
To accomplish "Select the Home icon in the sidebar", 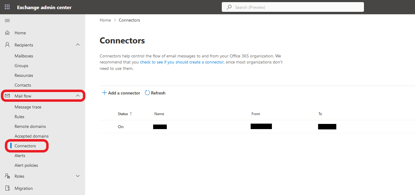I will [7, 32].
